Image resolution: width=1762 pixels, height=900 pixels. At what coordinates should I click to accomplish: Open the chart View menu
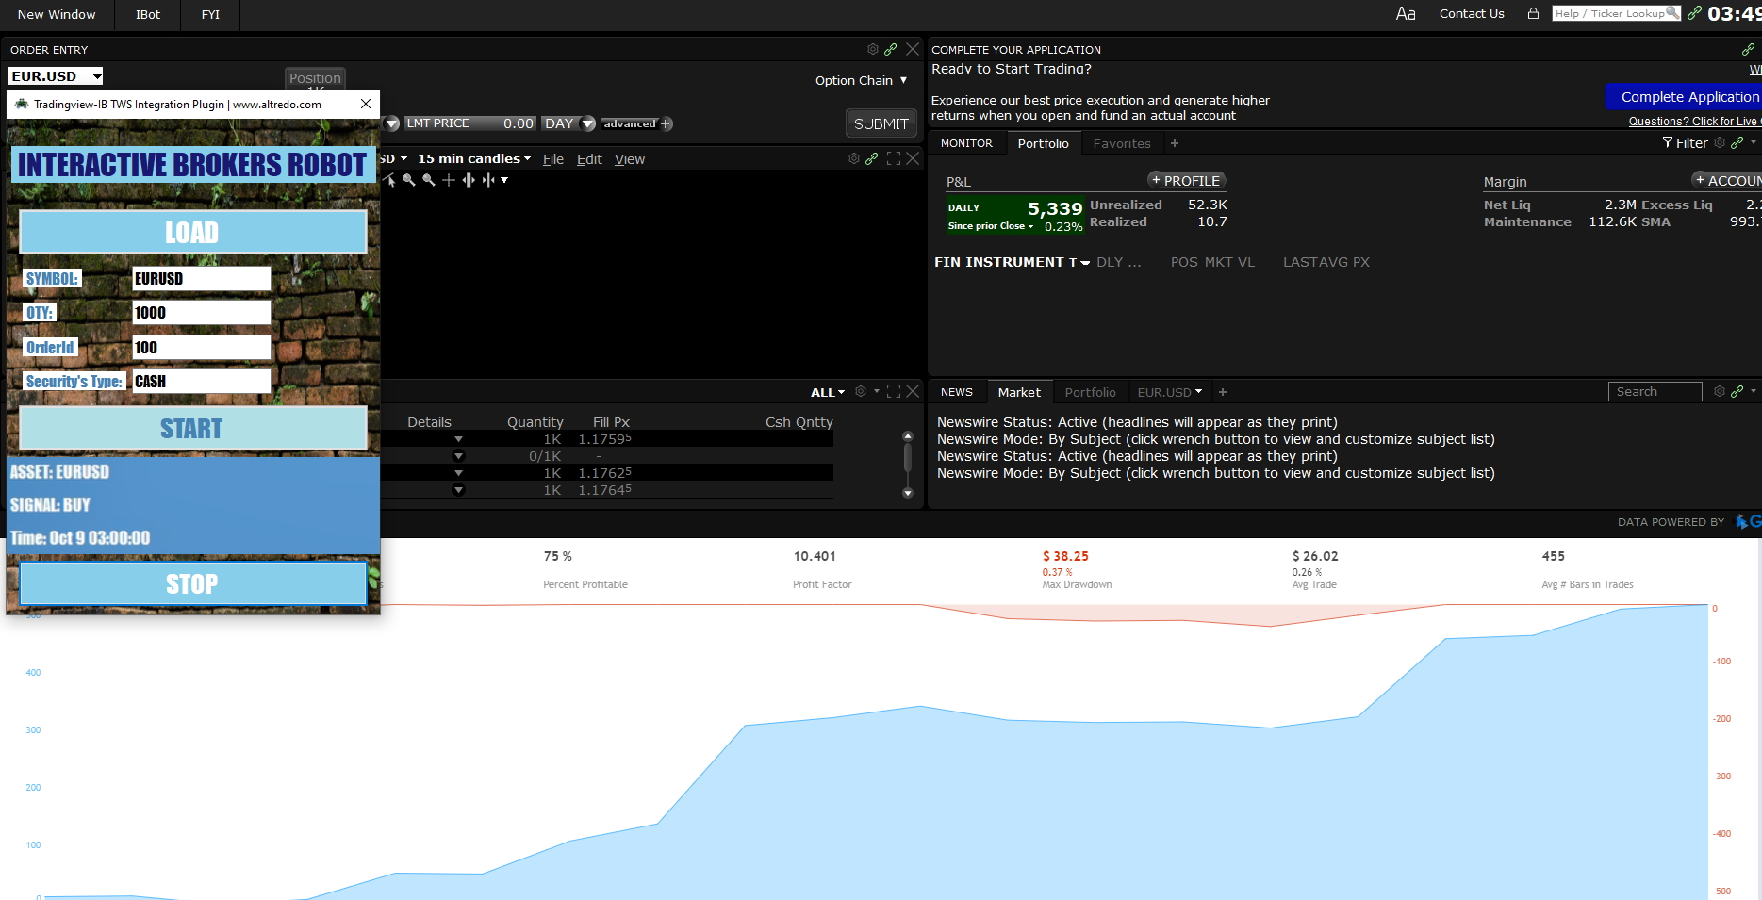click(x=630, y=159)
